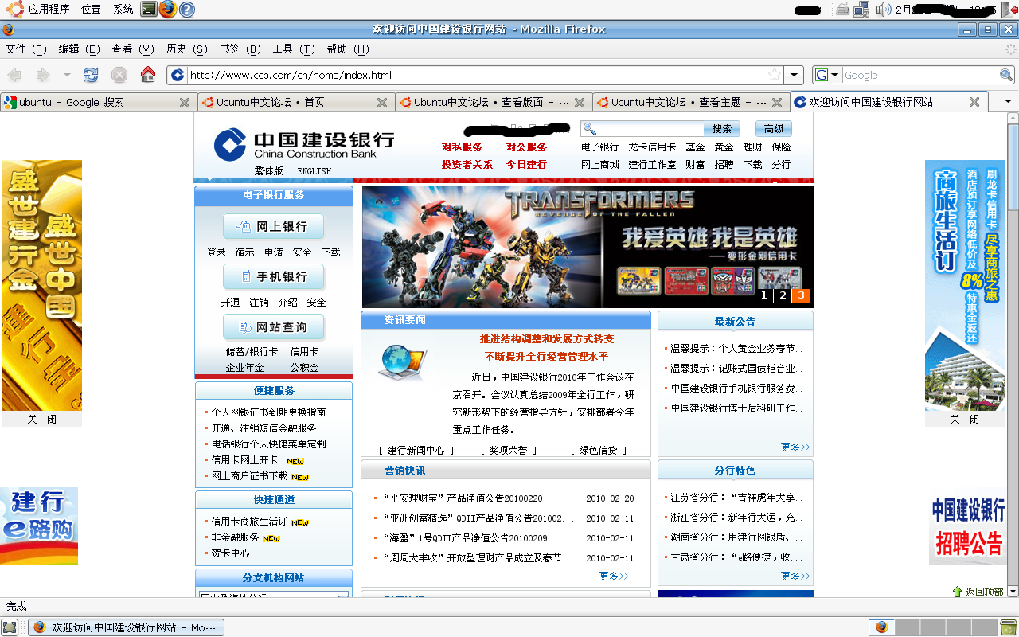Focus the CCB site search input
This screenshot has height=637, width=1019.
[x=650, y=129]
